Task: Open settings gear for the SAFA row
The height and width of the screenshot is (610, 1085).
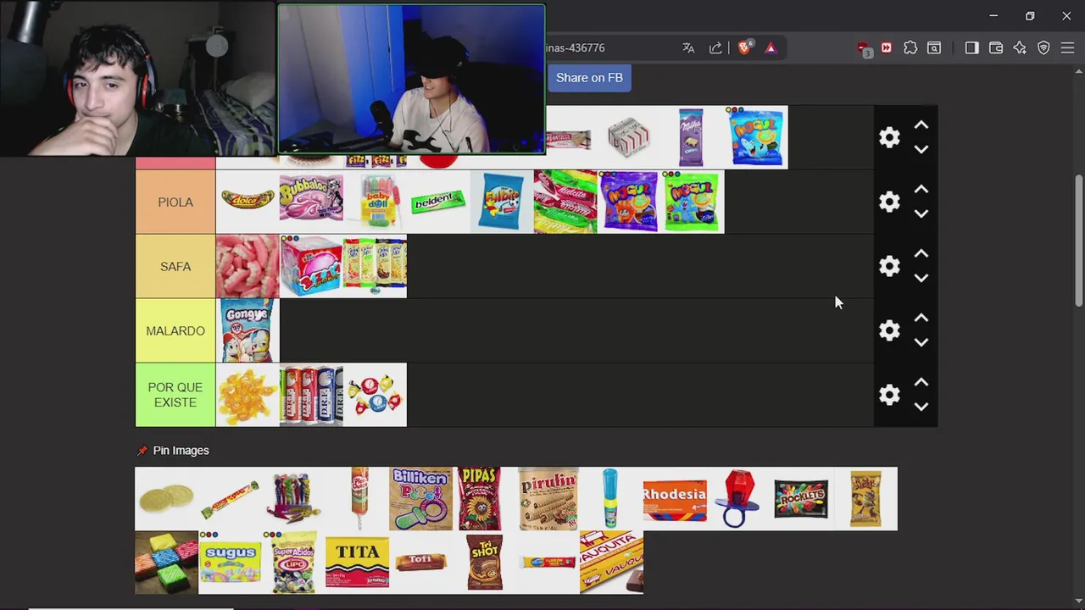Action: pos(889,266)
